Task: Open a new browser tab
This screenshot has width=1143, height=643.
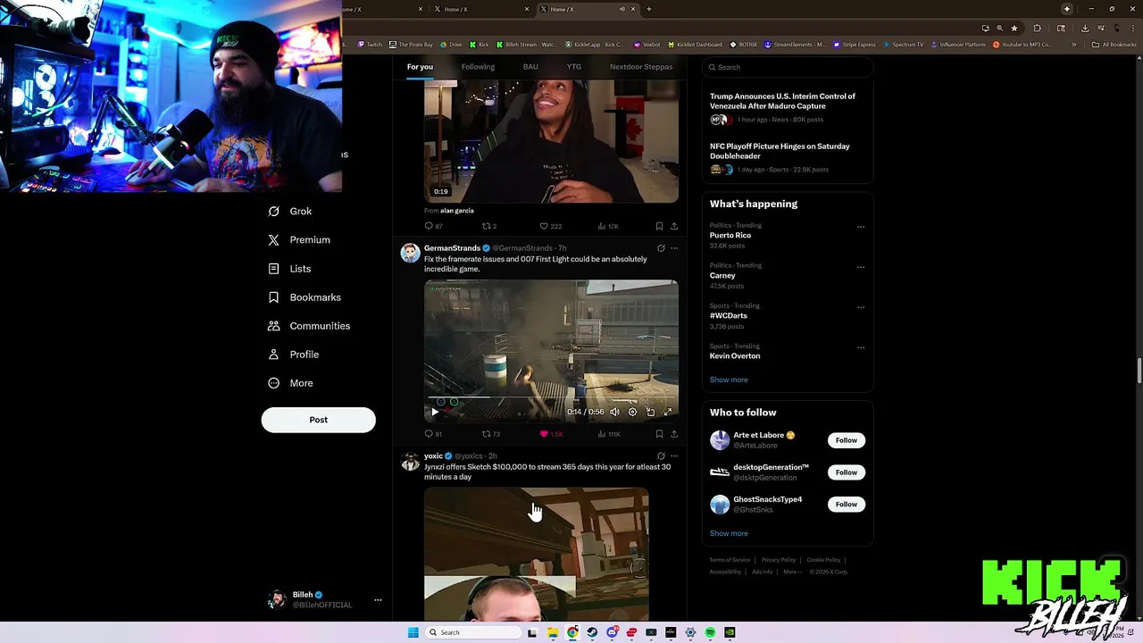Action: click(x=649, y=9)
